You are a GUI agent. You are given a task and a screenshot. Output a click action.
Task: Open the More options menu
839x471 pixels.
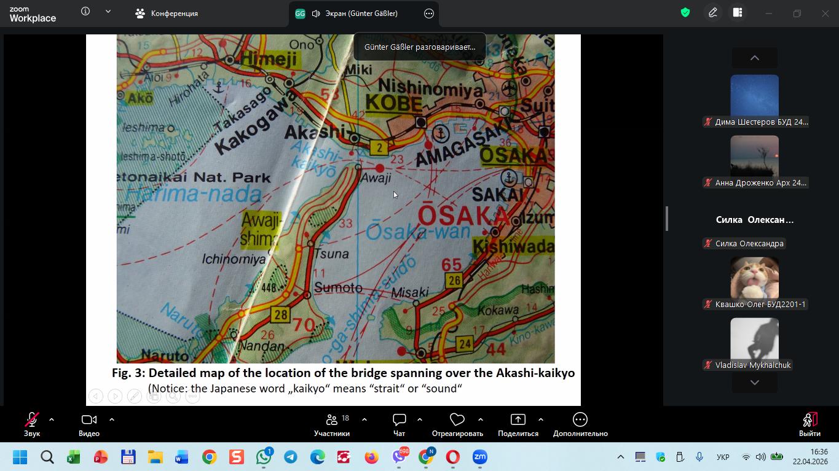coord(580,424)
